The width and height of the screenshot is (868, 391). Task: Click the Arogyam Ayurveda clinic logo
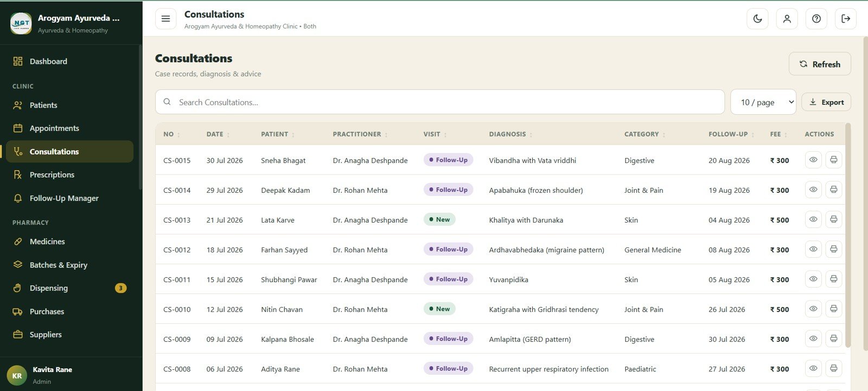(x=21, y=23)
